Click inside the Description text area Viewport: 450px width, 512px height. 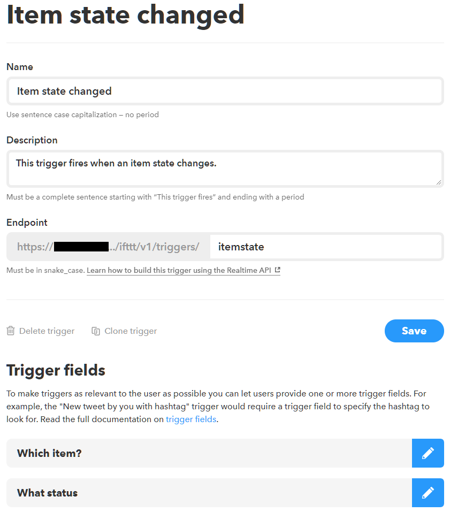tap(225, 168)
